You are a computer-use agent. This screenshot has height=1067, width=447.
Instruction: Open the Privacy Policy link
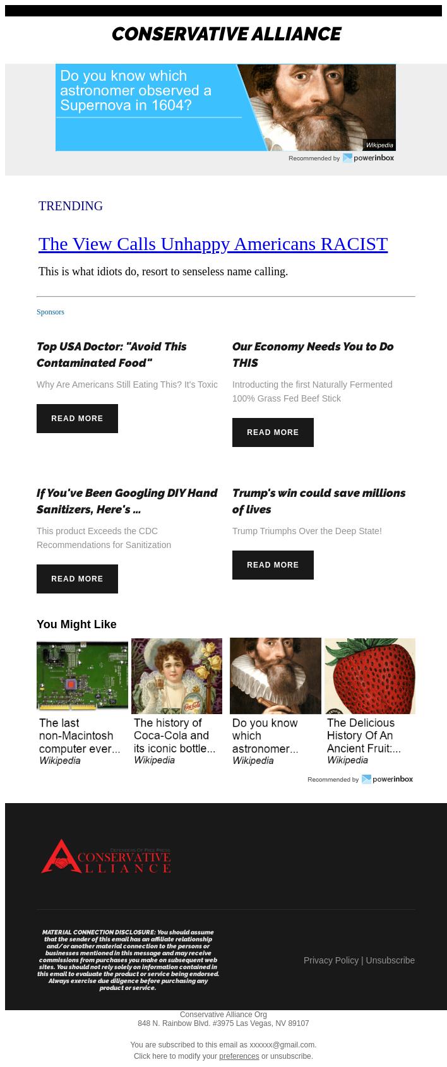(x=331, y=960)
